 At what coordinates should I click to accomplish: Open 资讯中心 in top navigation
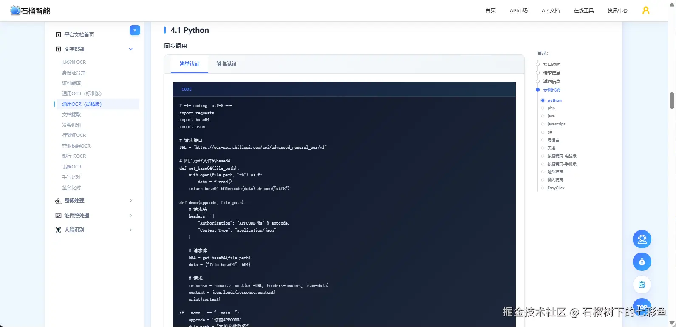tap(618, 11)
